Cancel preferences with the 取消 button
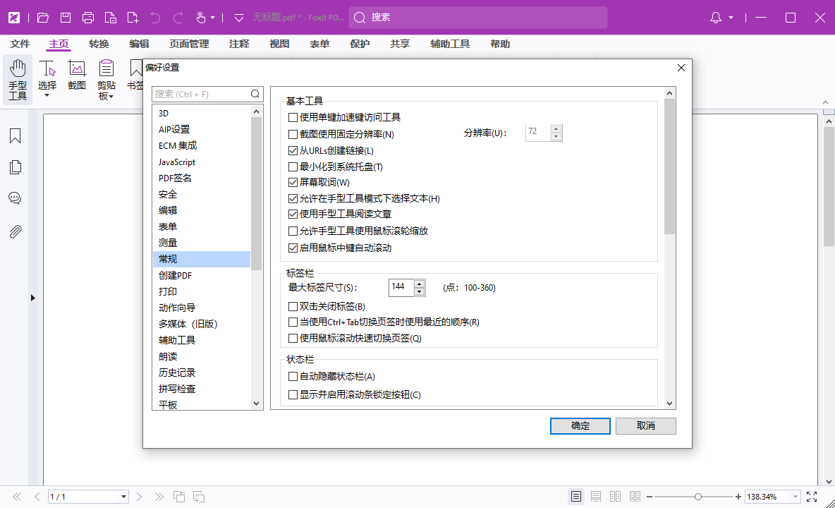Viewport: 835px width, 508px height. pos(645,425)
